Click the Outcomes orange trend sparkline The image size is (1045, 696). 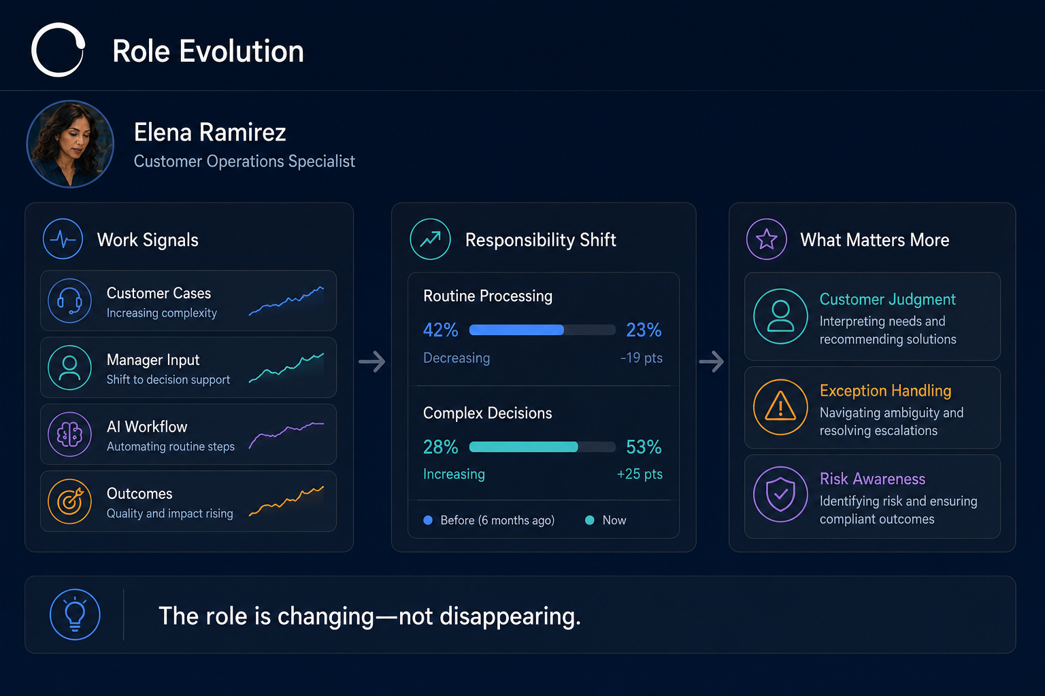click(286, 502)
